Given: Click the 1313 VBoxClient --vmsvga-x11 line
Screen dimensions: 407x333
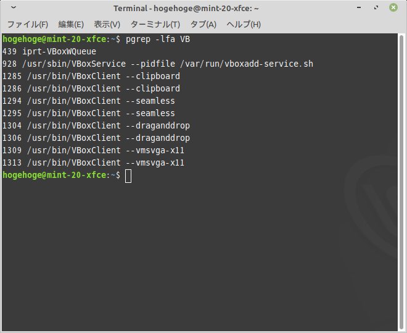Looking at the screenshot, I should tap(94, 162).
